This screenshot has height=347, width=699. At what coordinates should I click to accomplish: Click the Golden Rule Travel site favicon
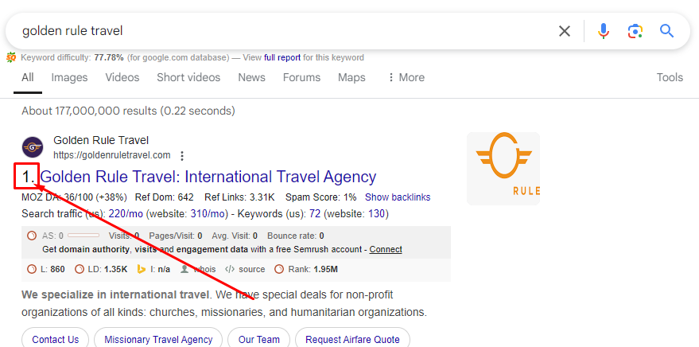click(33, 147)
